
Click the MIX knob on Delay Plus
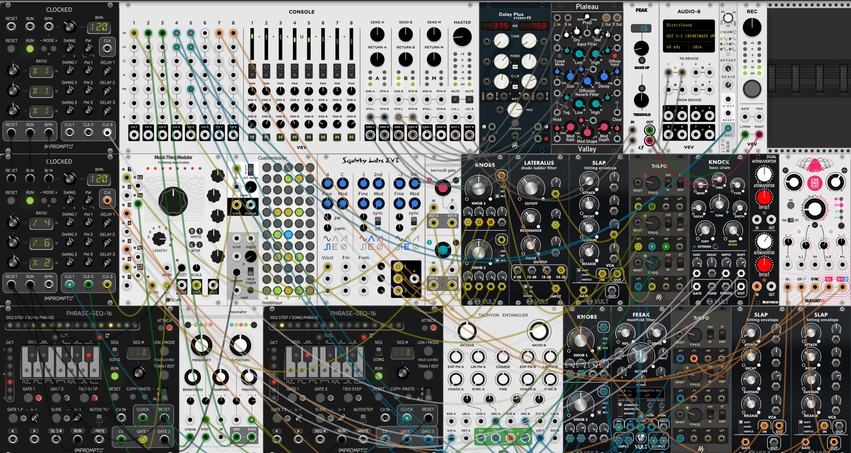click(x=515, y=110)
